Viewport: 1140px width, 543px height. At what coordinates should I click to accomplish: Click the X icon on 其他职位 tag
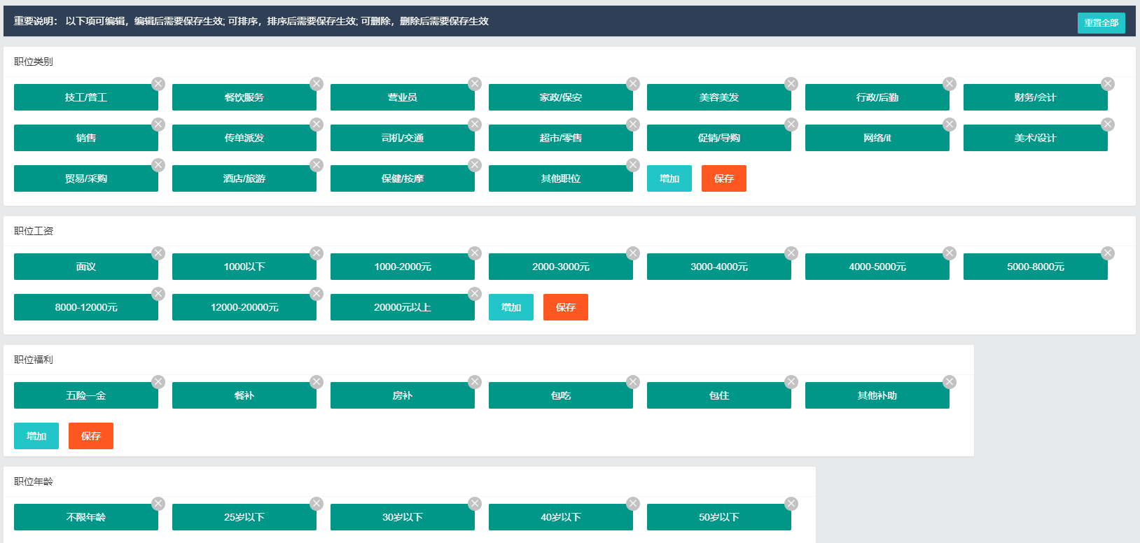(x=633, y=165)
